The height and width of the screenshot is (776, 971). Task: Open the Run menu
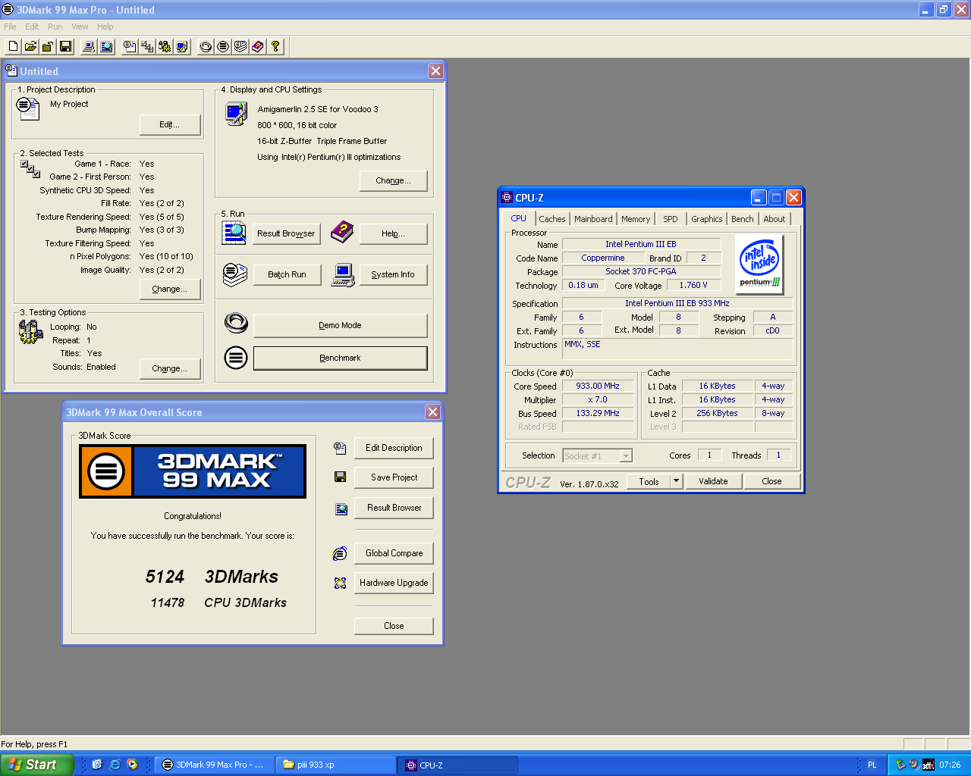pyautogui.click(x=55, y=27)
